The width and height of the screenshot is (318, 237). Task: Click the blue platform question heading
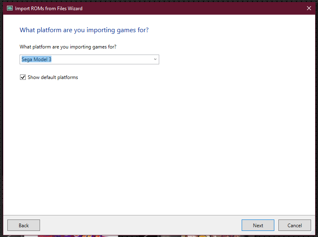(x=84, y=30)
